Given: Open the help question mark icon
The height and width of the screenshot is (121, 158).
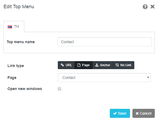Looking at the screenshot, I should point(145,7).
